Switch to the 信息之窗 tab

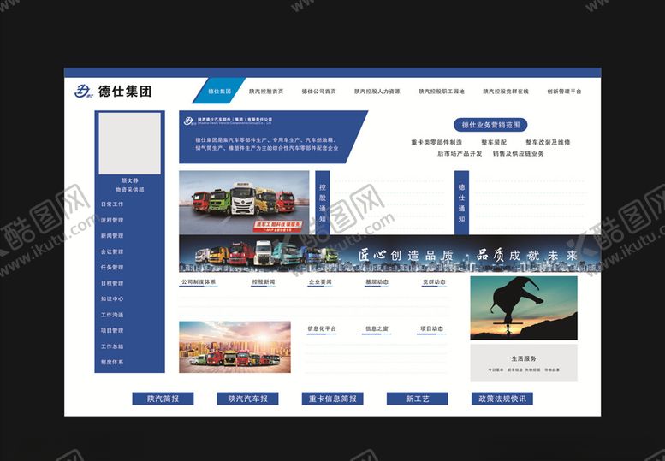coord(377,329)
